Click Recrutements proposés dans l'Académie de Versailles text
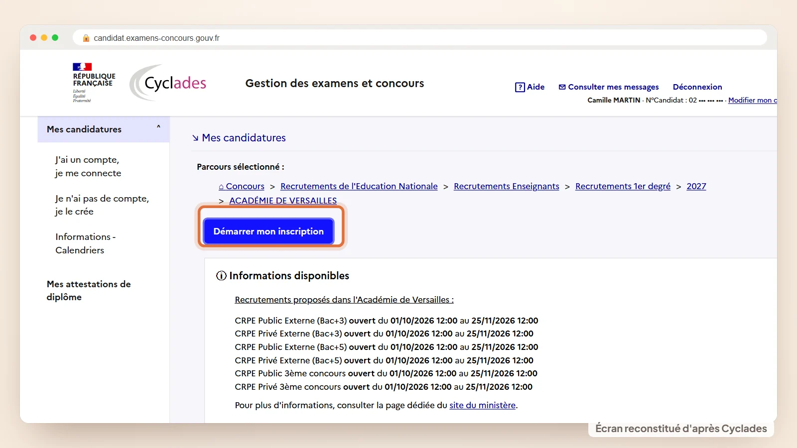 [x=344, y=300]
